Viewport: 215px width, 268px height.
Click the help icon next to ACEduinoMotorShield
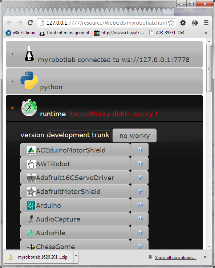click(x=140, y=150)
